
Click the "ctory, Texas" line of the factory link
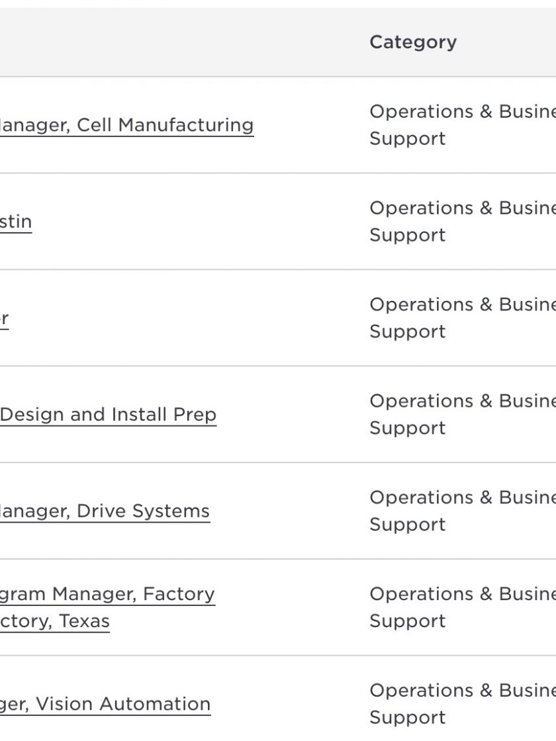[x=55, y=621]
